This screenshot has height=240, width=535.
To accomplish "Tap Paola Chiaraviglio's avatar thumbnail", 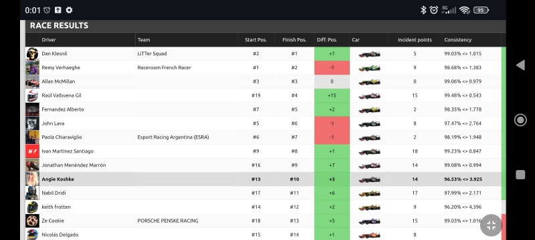I will (32, 137).
